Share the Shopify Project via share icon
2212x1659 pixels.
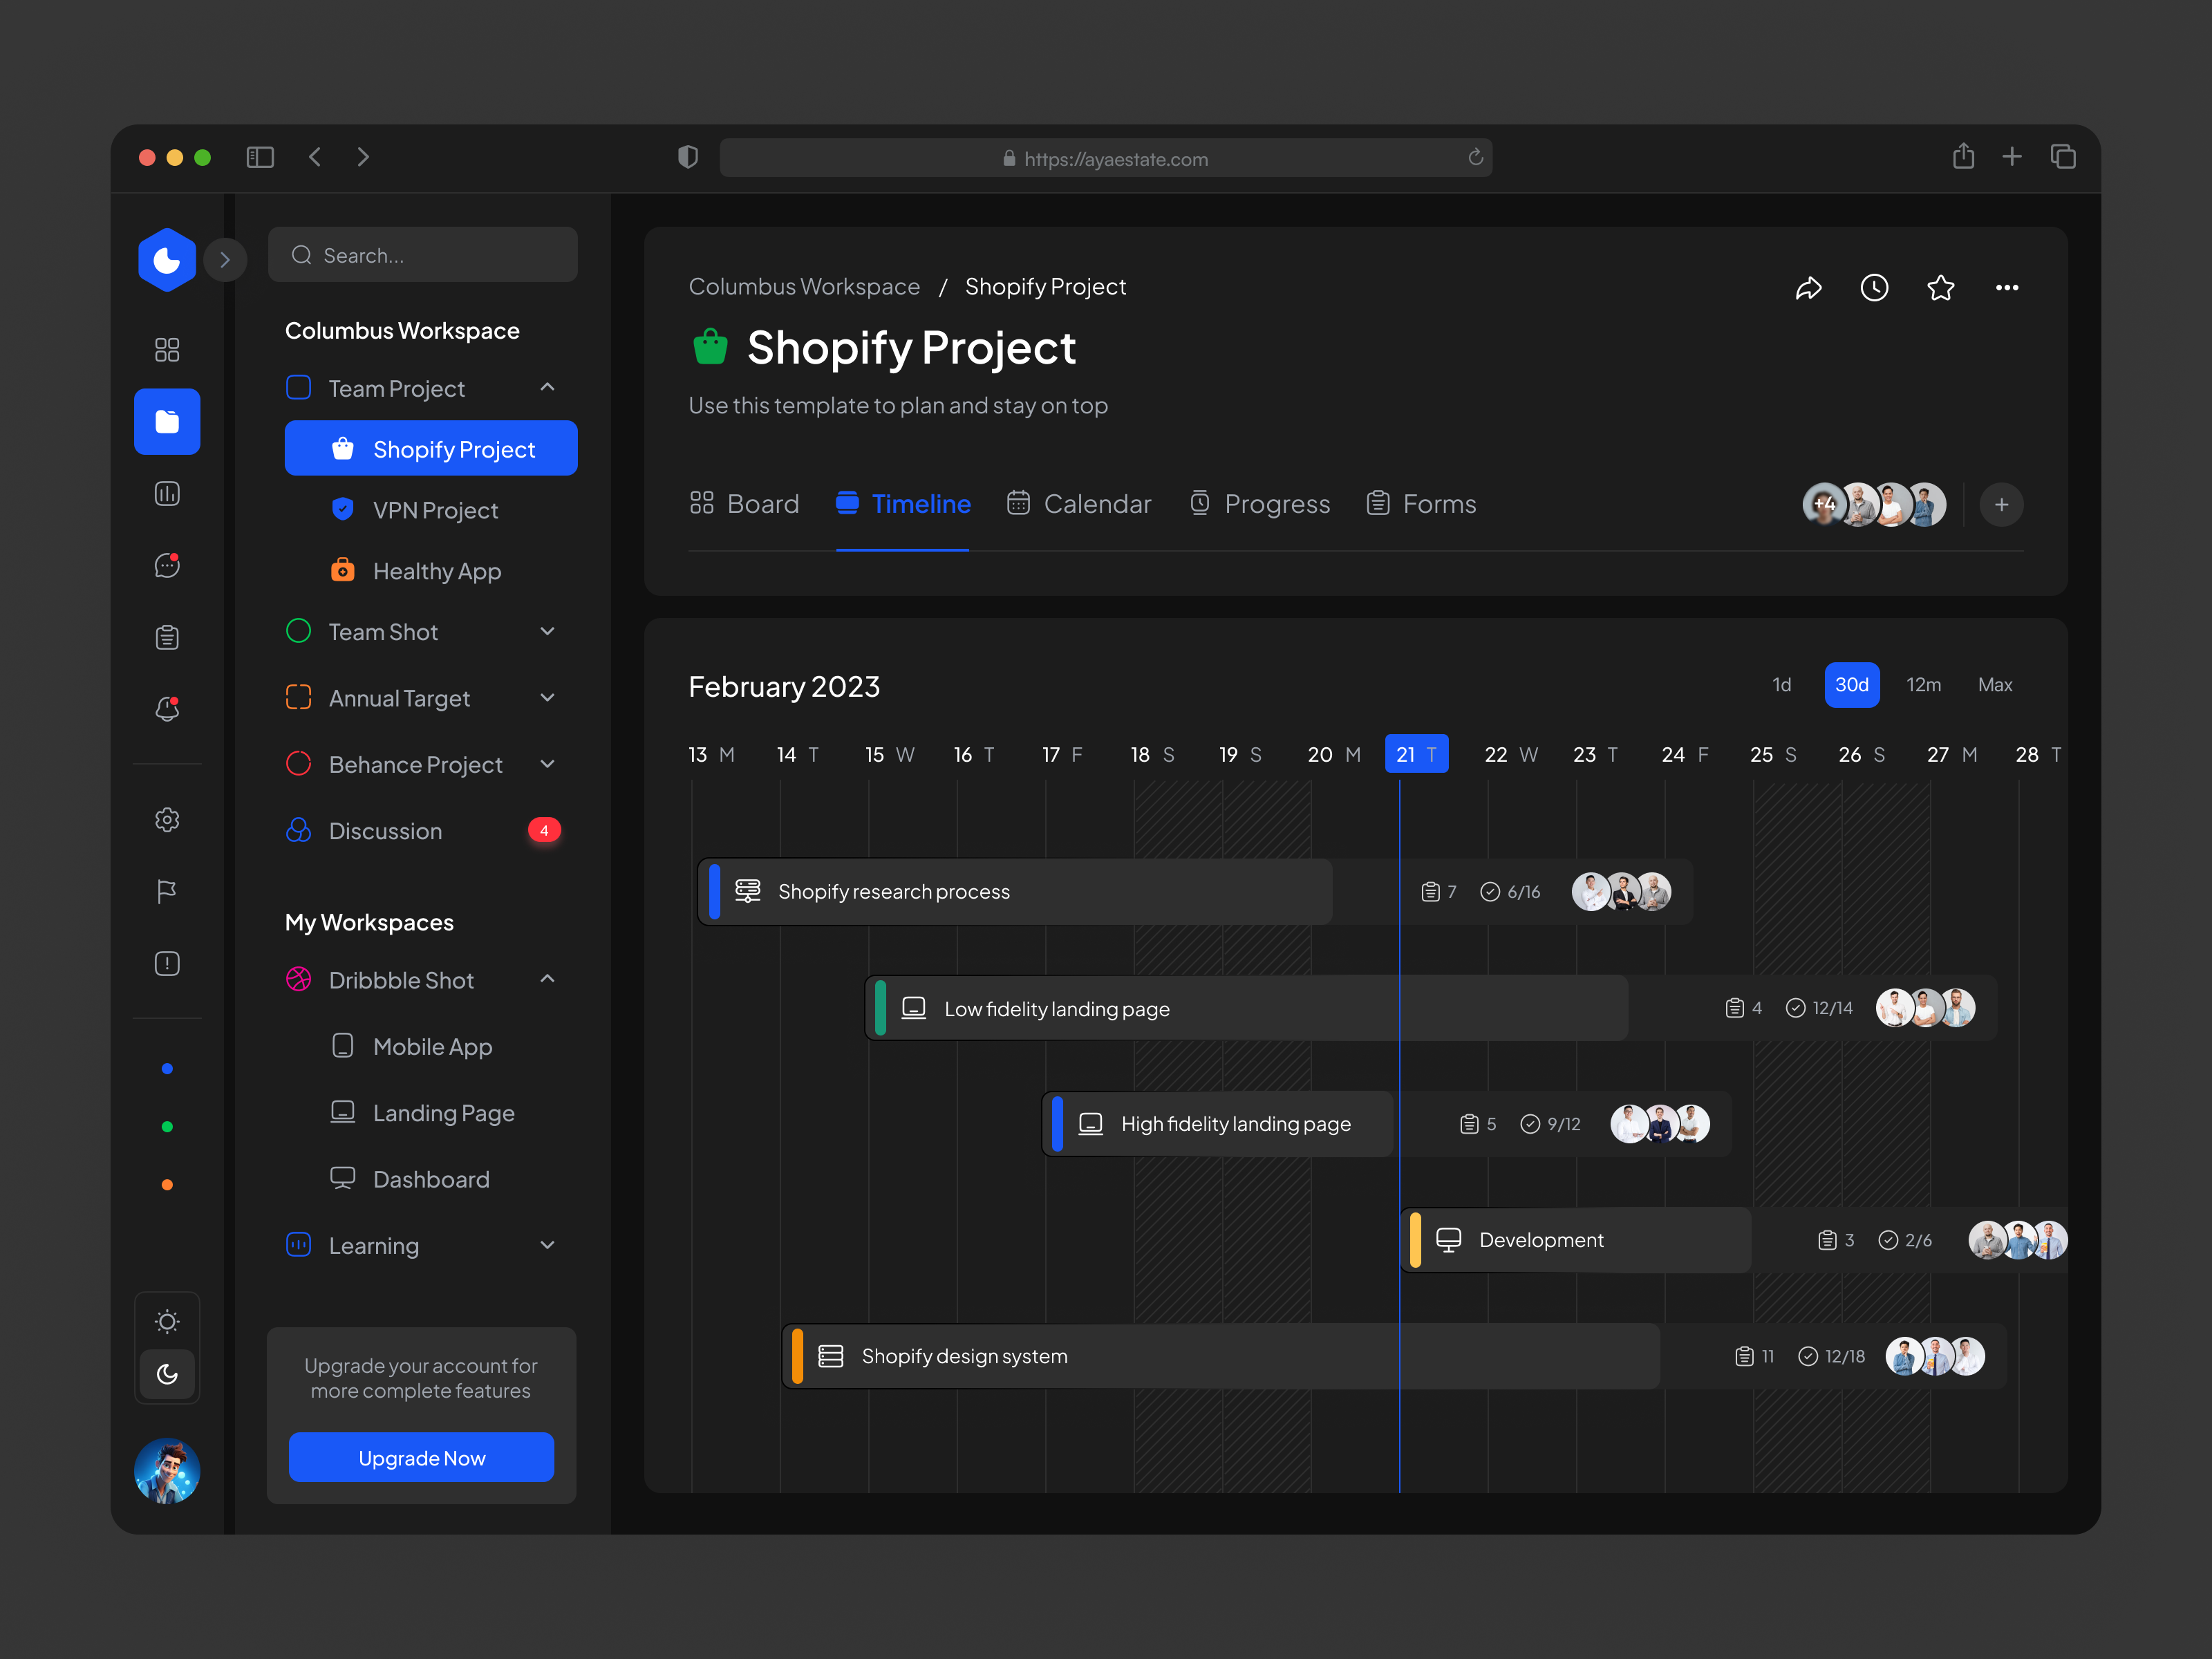click(x=1810, y=288)
